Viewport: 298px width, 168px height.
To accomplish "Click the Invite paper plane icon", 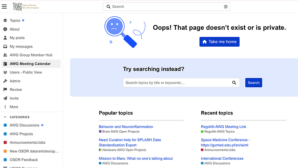I will click(5, 98).
